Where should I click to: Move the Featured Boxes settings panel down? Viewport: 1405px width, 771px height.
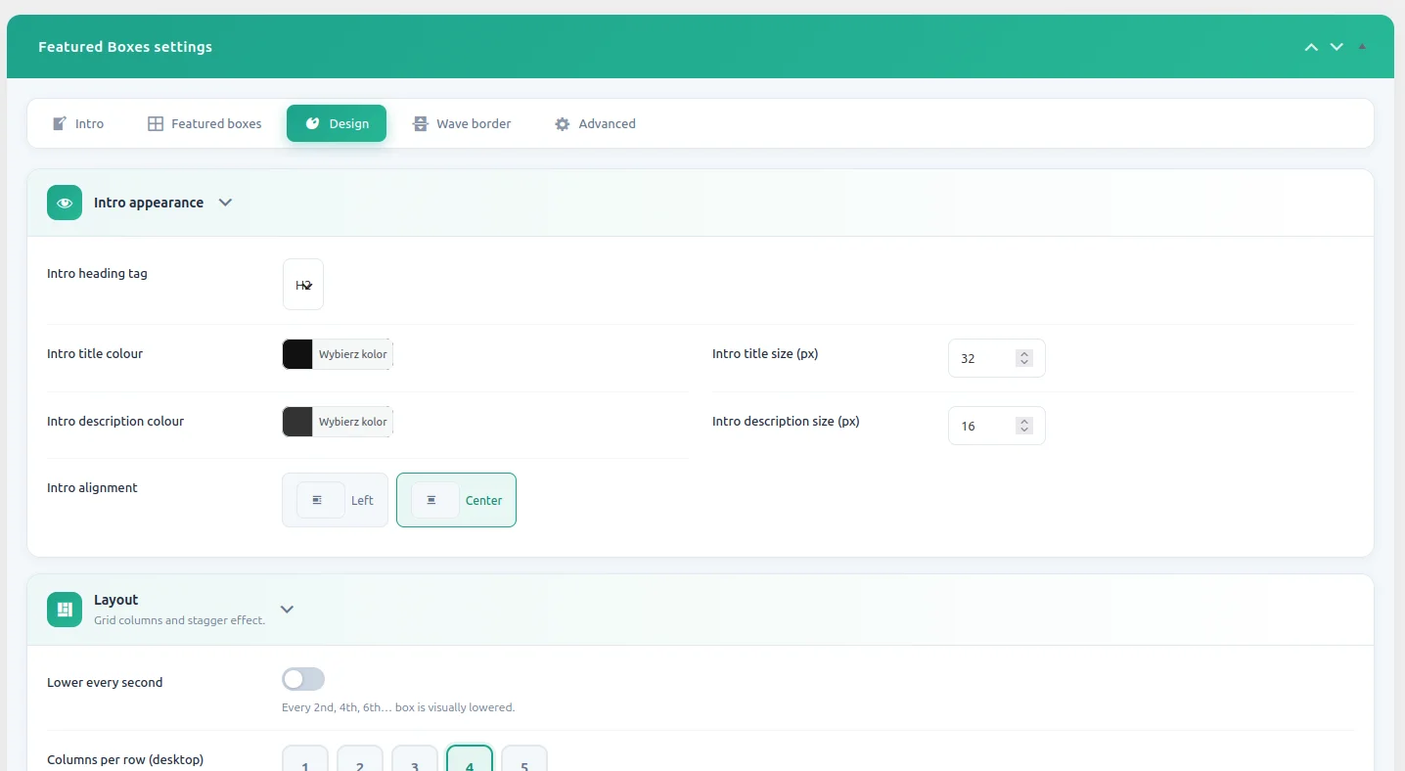1337,47
